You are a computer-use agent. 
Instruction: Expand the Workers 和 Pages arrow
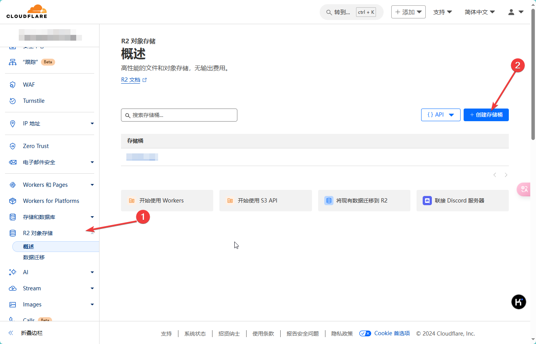click(92, 185)
